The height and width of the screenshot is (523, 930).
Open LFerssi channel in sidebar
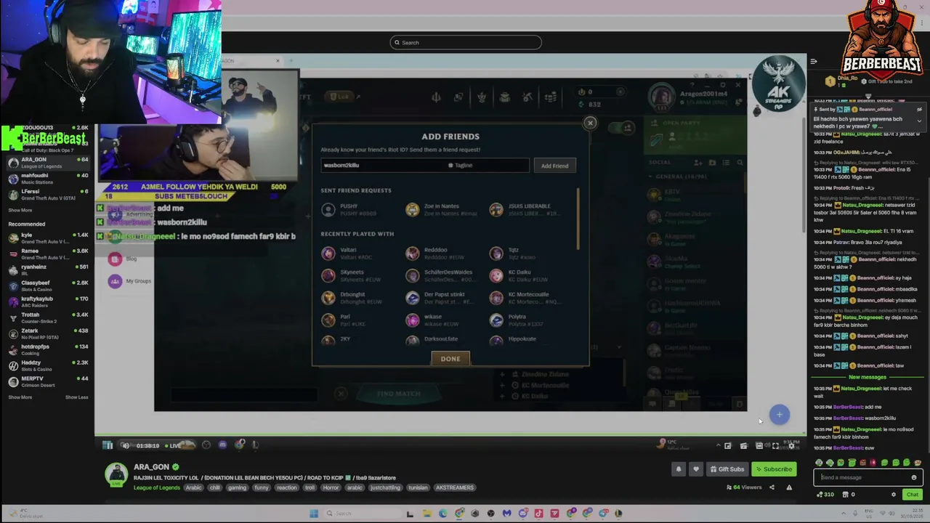point(47,195)
